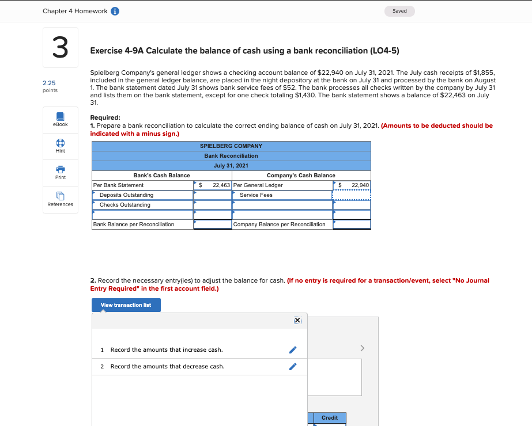Edit the entry that records amounts increasing cash
Image resolution: width=532 pixels, height=426 pixels.
pos(293,349)
